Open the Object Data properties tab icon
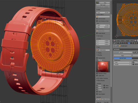Image resolution: width=138 pixels, height=103 pixels. (131, 43)
